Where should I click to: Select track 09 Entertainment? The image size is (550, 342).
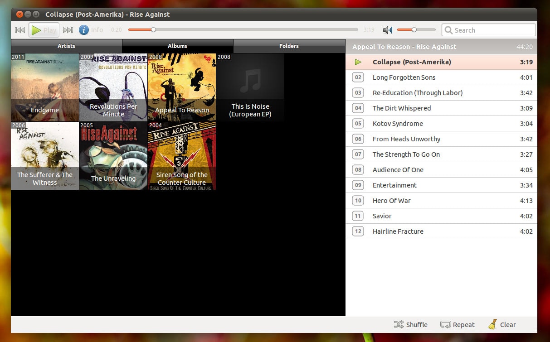441,185
